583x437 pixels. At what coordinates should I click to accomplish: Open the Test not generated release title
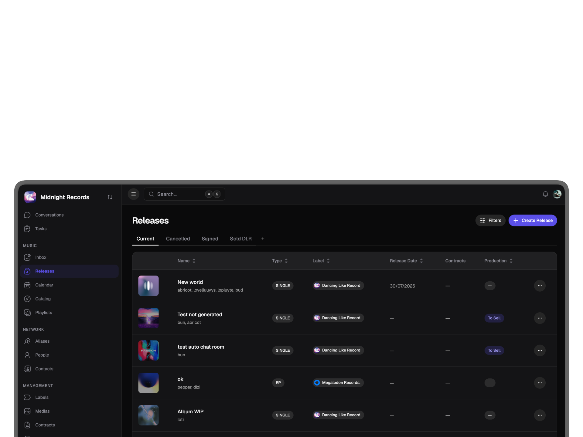pos(200,314)
